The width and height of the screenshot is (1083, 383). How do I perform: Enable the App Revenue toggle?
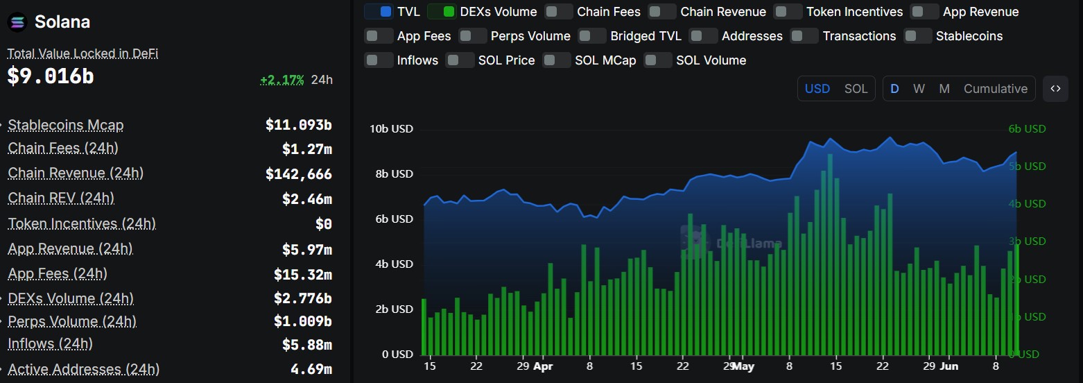pyautogui.click(x=925, y=12)
